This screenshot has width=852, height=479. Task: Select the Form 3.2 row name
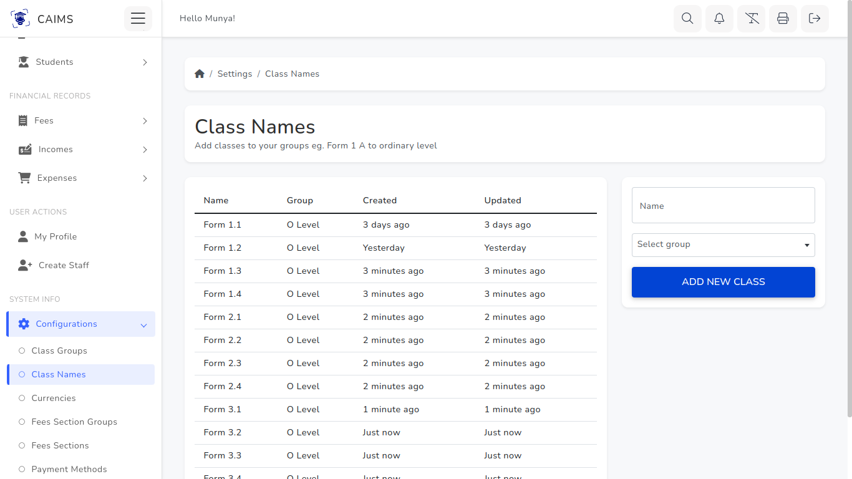point(222,432)
